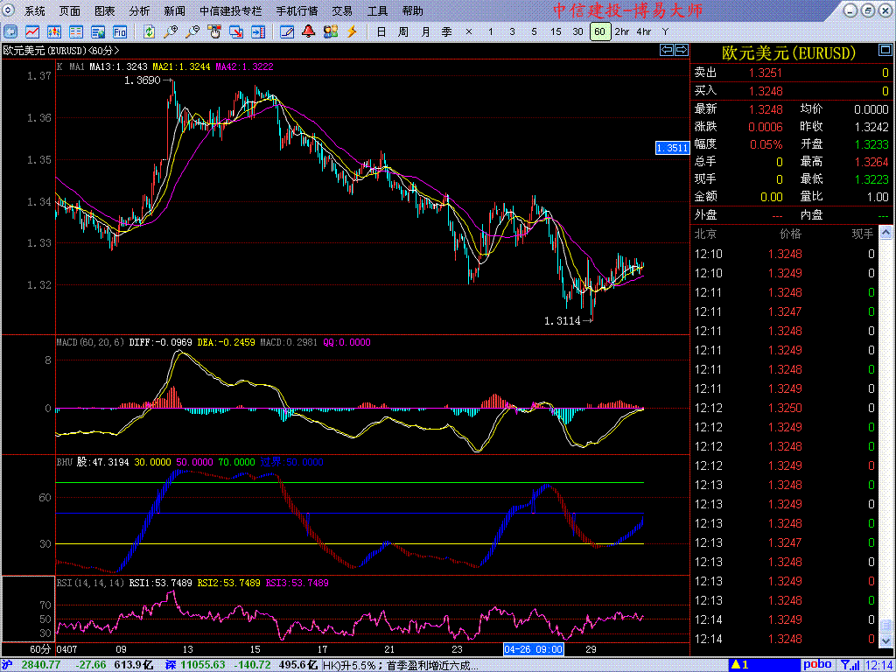
Task: Click the green refresh icon in toolbar
Action: (150, 31)
